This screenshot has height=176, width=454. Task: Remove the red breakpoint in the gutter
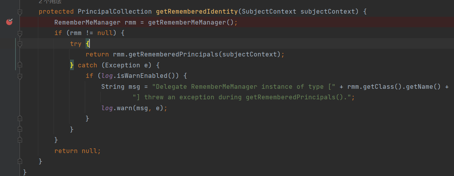click(x=9, y=22)
